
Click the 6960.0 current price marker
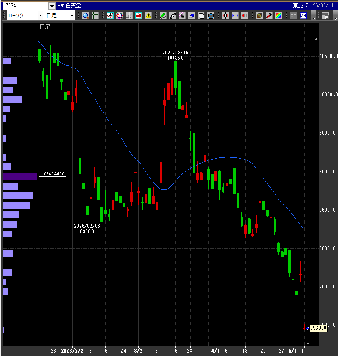pos(318,328)
